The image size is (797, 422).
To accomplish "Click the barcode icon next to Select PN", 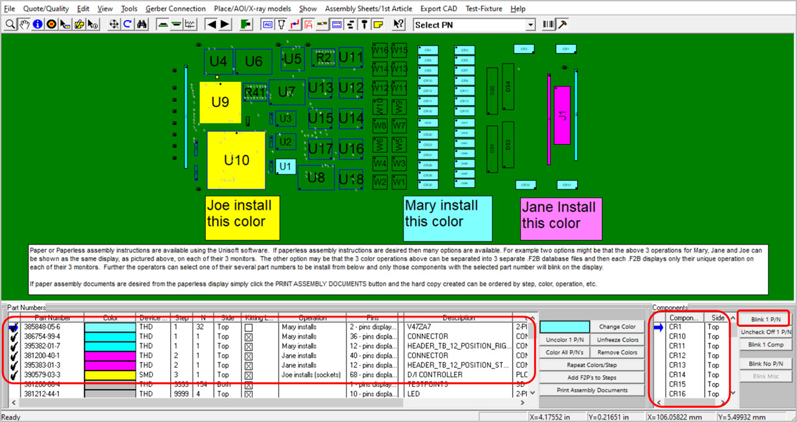I will (x=549, y=24).
